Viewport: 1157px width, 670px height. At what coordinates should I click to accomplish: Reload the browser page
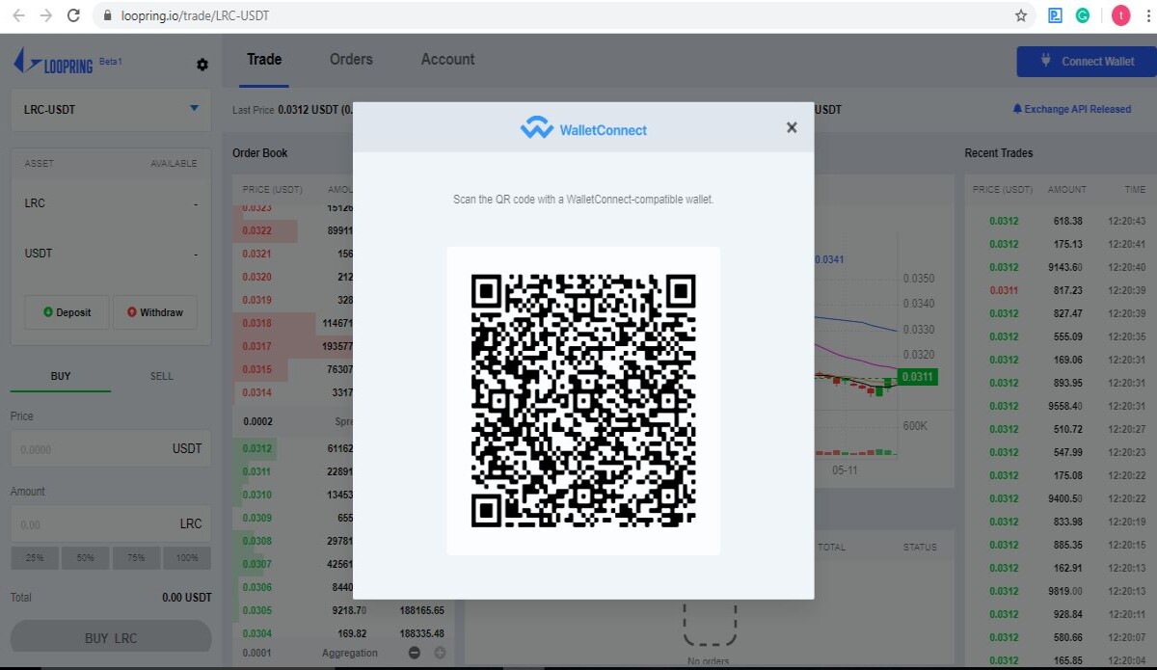point(73,15)
